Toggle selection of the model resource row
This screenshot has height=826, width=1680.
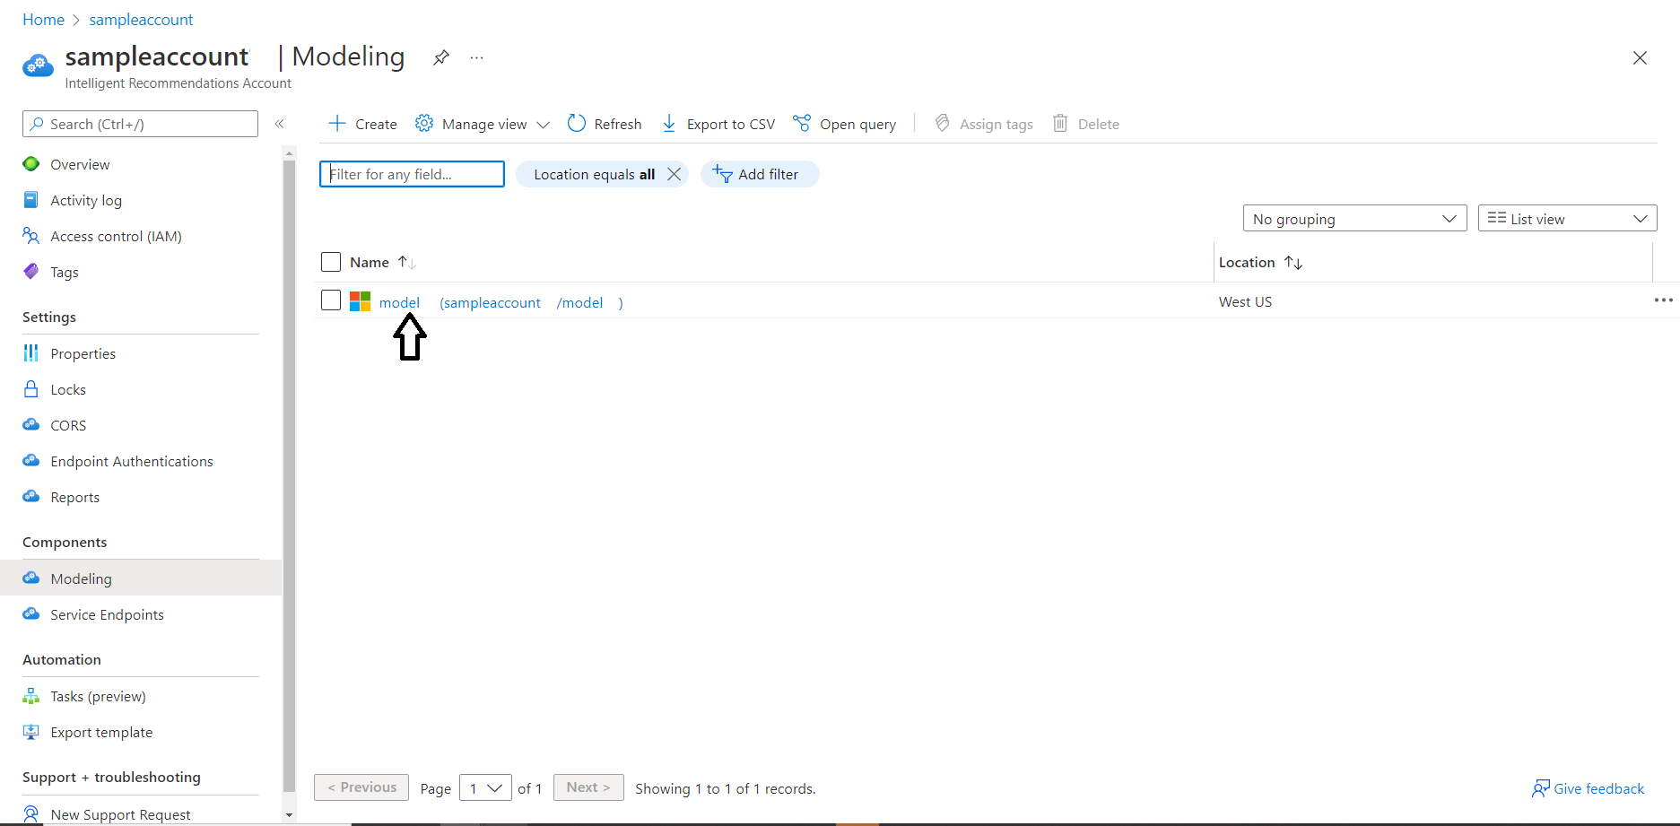(330, 300)
